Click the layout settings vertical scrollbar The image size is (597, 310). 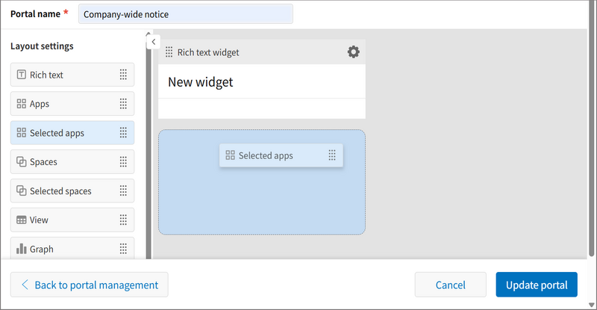[x=148, y=149]
